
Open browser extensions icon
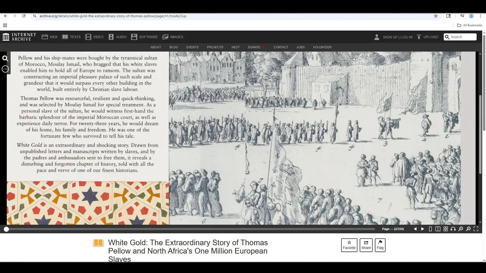[448, 16]
